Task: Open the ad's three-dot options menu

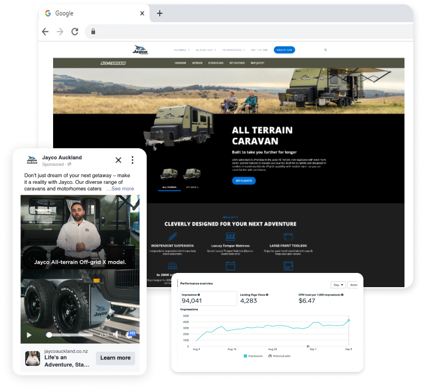Action: (132, 160)
